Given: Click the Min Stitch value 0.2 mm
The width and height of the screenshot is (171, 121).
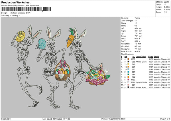Looking at the screenshot, I should click(x=138, y=46).
